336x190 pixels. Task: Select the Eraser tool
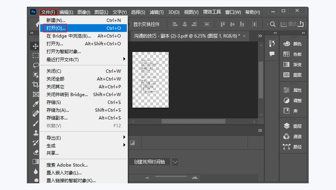coord(36,152)
